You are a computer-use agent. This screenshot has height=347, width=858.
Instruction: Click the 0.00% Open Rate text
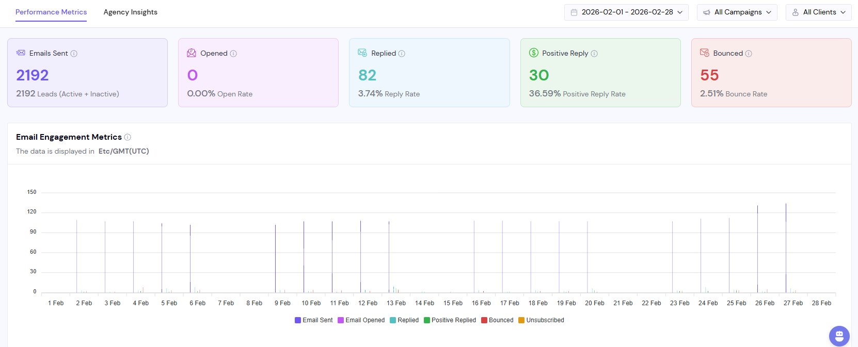pos(220,94)
